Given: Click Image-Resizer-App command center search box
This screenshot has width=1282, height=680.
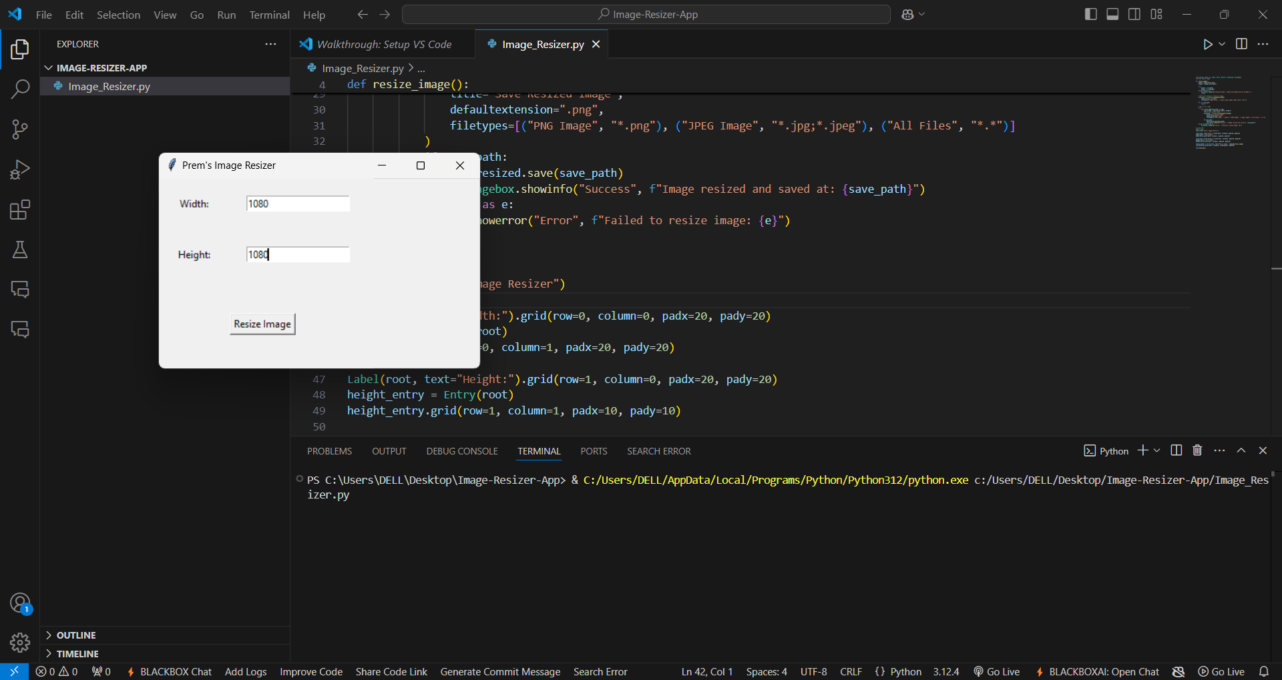Looking at the screenshot, I should pyautogui.click(x=646, y=14).
